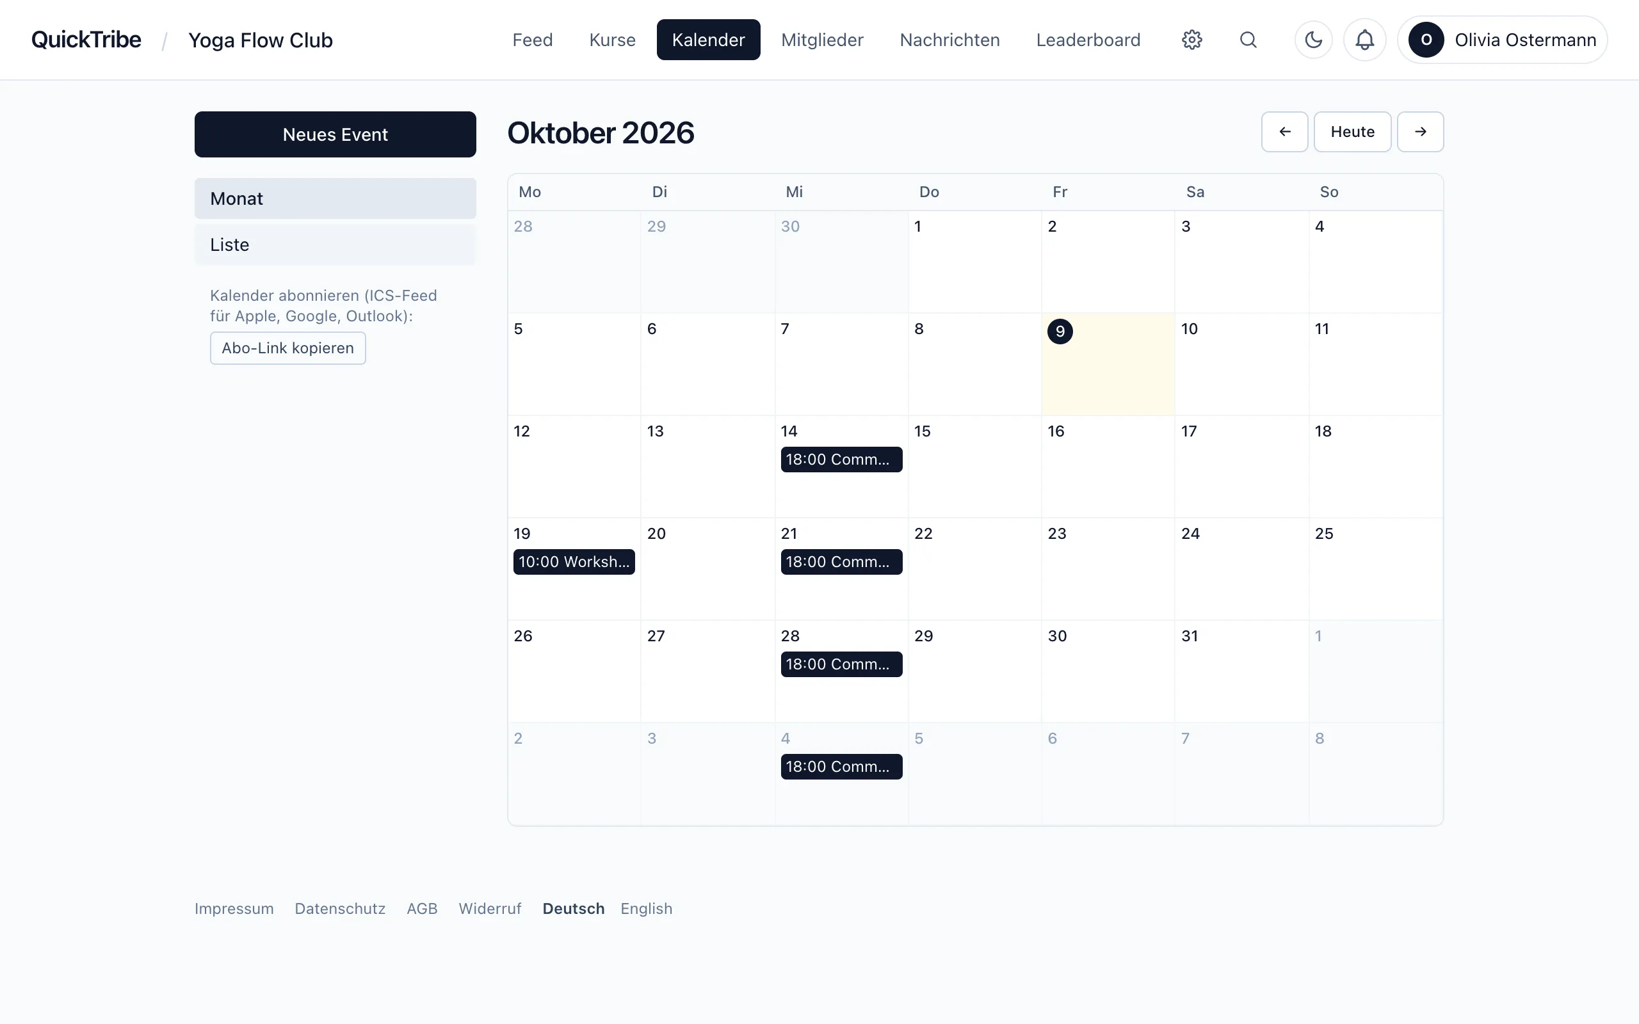Open the 10:00 Workshop event on October 19
The image size is (1639, 1024).
click(574, 561)
